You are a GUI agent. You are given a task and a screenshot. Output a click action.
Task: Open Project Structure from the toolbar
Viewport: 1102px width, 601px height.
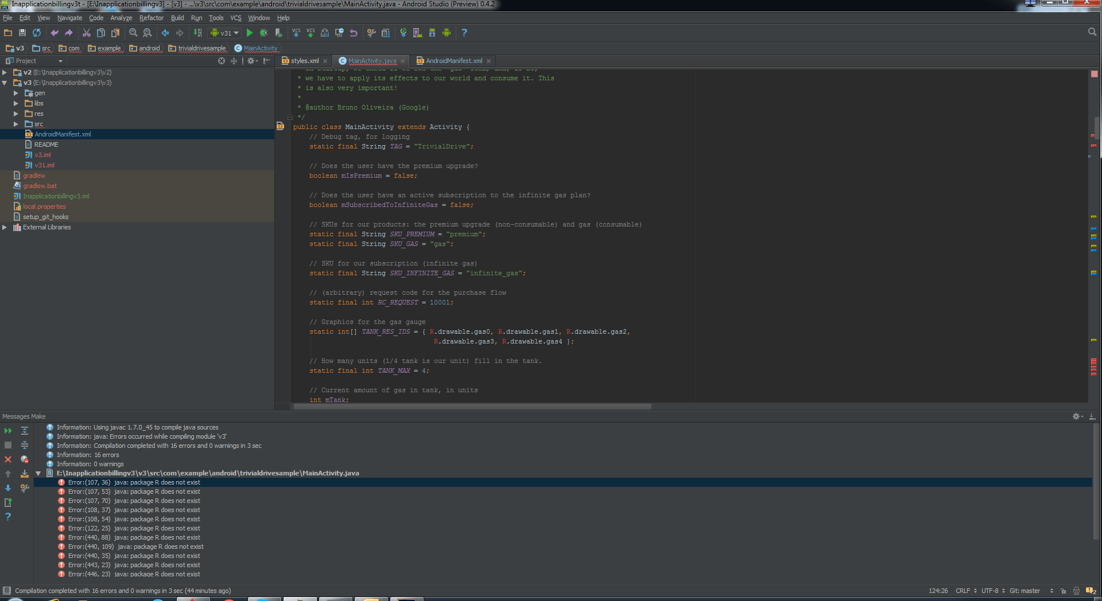click(x=386, y=33)
